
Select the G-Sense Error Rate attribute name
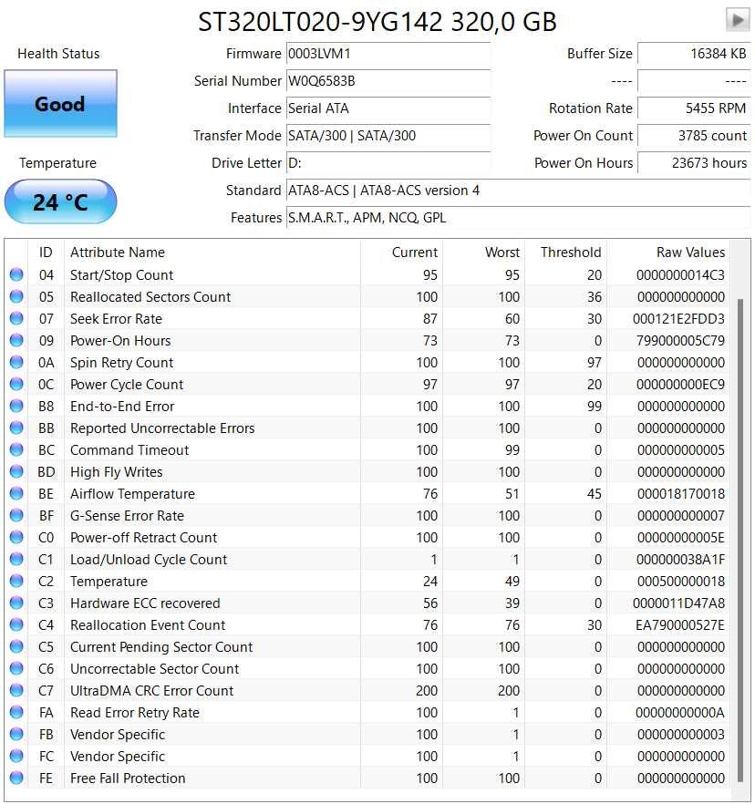point(127,516)
